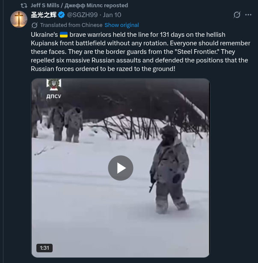This screenshot has width=258, height=263.
Task: Open the three-dot more options menu
Action: (248, 15)
